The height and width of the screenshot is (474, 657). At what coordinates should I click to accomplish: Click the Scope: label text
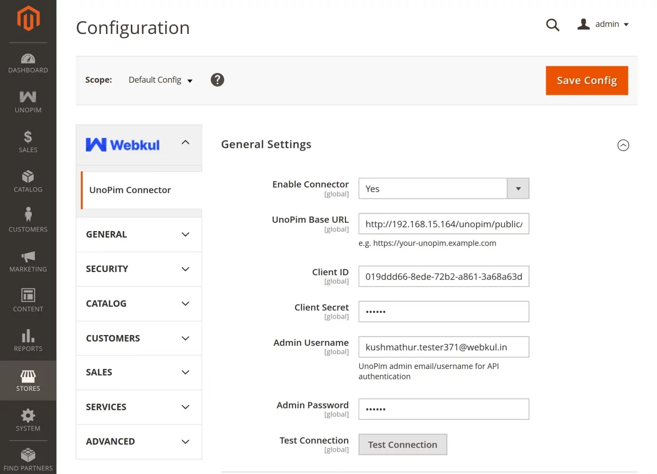click(x=99, y=80)
